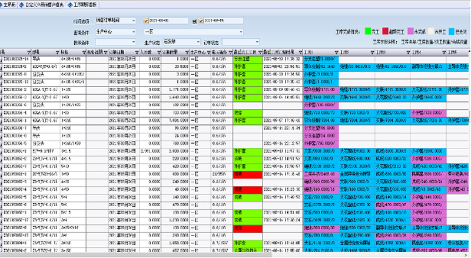Click the diamond icon on the 工序跟踪看板 tab
Image resolution: width=471 pixels, height=258 pixels.
coord(70,5)
